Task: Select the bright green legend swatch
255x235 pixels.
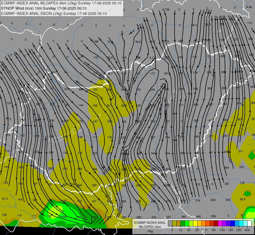Action: point(187,223)
